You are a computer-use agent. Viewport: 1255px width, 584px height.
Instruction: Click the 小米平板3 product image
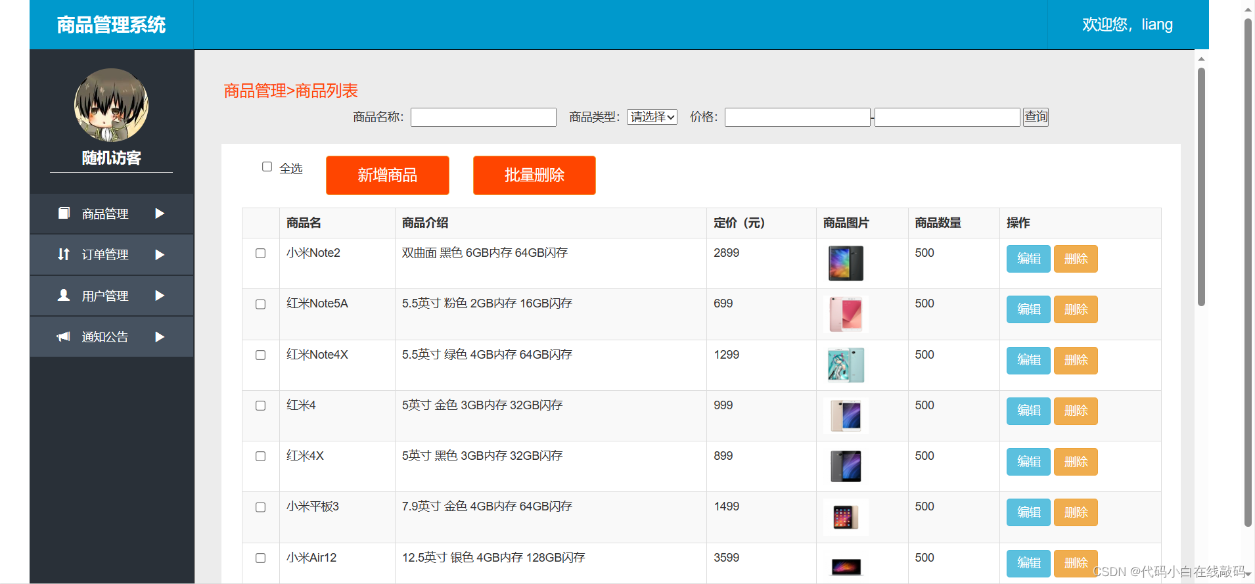(846, 517)
